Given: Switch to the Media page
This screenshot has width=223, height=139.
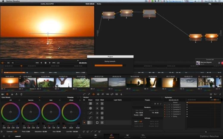Looking at the screenshot, I should pyautogui.click(x=80, y=136).
